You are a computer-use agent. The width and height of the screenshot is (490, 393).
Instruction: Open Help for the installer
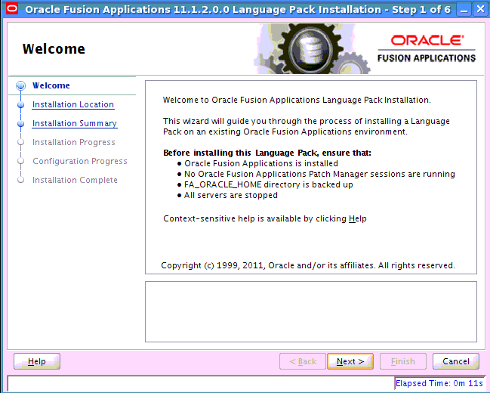click(x=37, y=361)
